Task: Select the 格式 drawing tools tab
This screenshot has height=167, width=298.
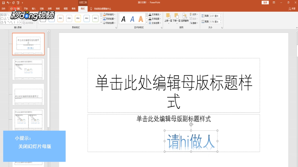Action: pos(83,9)
